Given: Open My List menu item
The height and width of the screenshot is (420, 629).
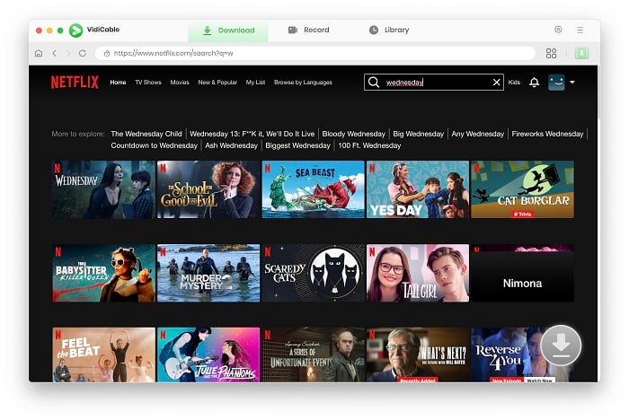Looking at the screenshot, I should pyautogui.click(x=255, y=83).
